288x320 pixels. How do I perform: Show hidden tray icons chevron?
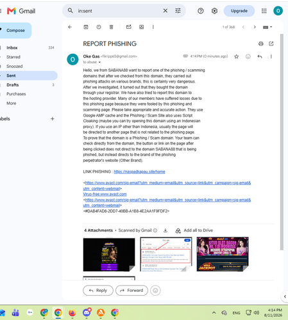[214, 313]
